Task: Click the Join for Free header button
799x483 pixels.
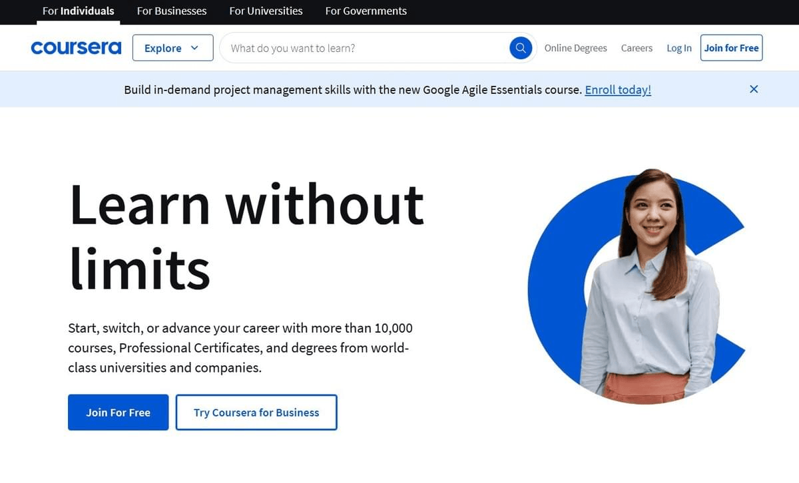Action: click(731, 47)
